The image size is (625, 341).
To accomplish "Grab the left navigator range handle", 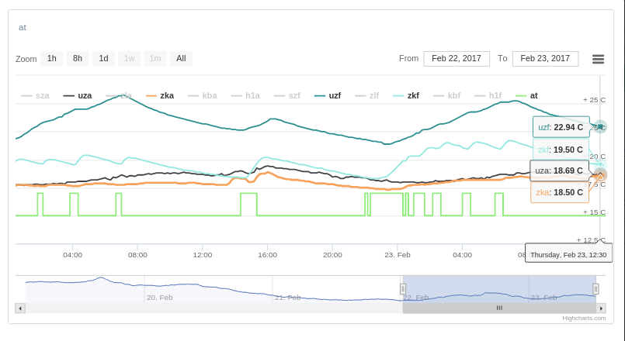I will 403,289.
